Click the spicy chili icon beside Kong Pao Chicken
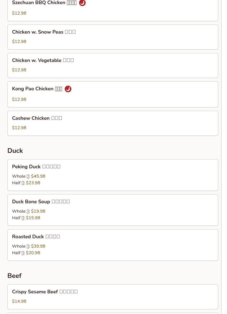227x314 pixels. coord(68,89)
